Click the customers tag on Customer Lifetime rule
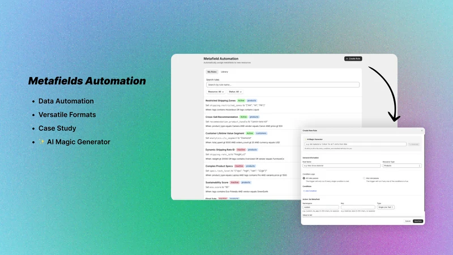453x255 pixels. pos(261,133)
